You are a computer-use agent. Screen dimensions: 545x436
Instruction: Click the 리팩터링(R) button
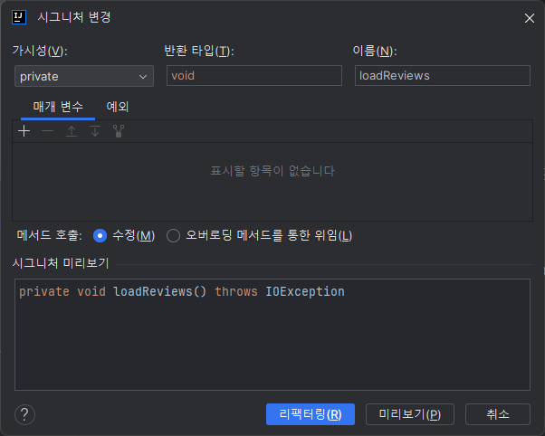311,414
